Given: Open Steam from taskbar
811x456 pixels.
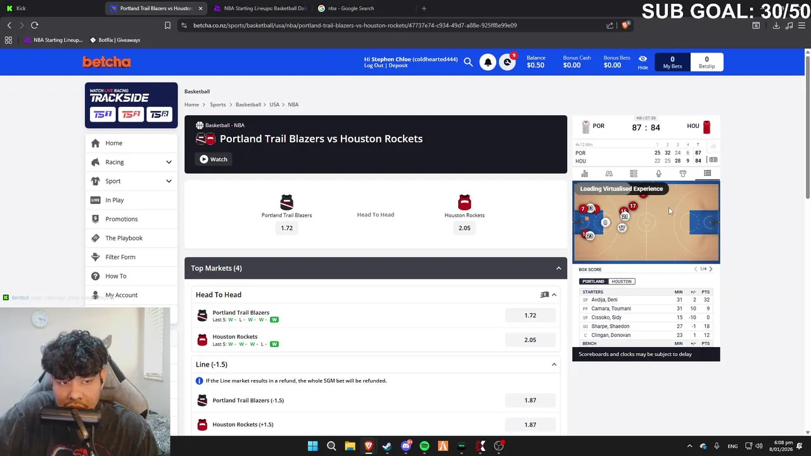Looking at the screenshot, I should (387, 446).
